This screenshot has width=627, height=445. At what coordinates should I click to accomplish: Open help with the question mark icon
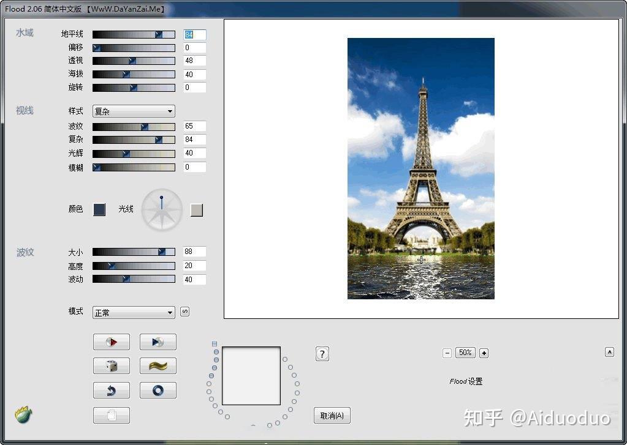(x=322, y=353)
